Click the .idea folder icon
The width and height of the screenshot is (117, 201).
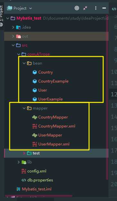[18, 27]
